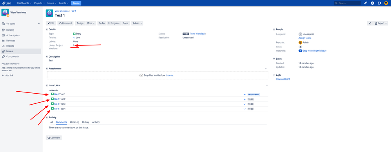Click the upload cloud icon in attachments

coord(141,75)
